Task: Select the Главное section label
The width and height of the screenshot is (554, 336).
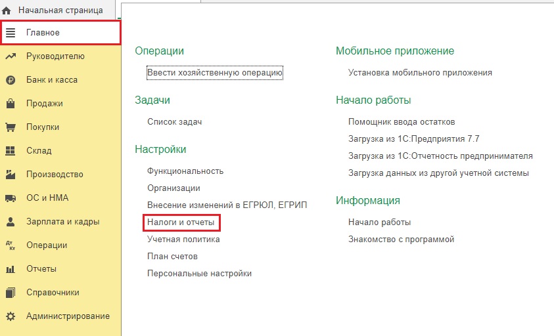Action: 43,32
